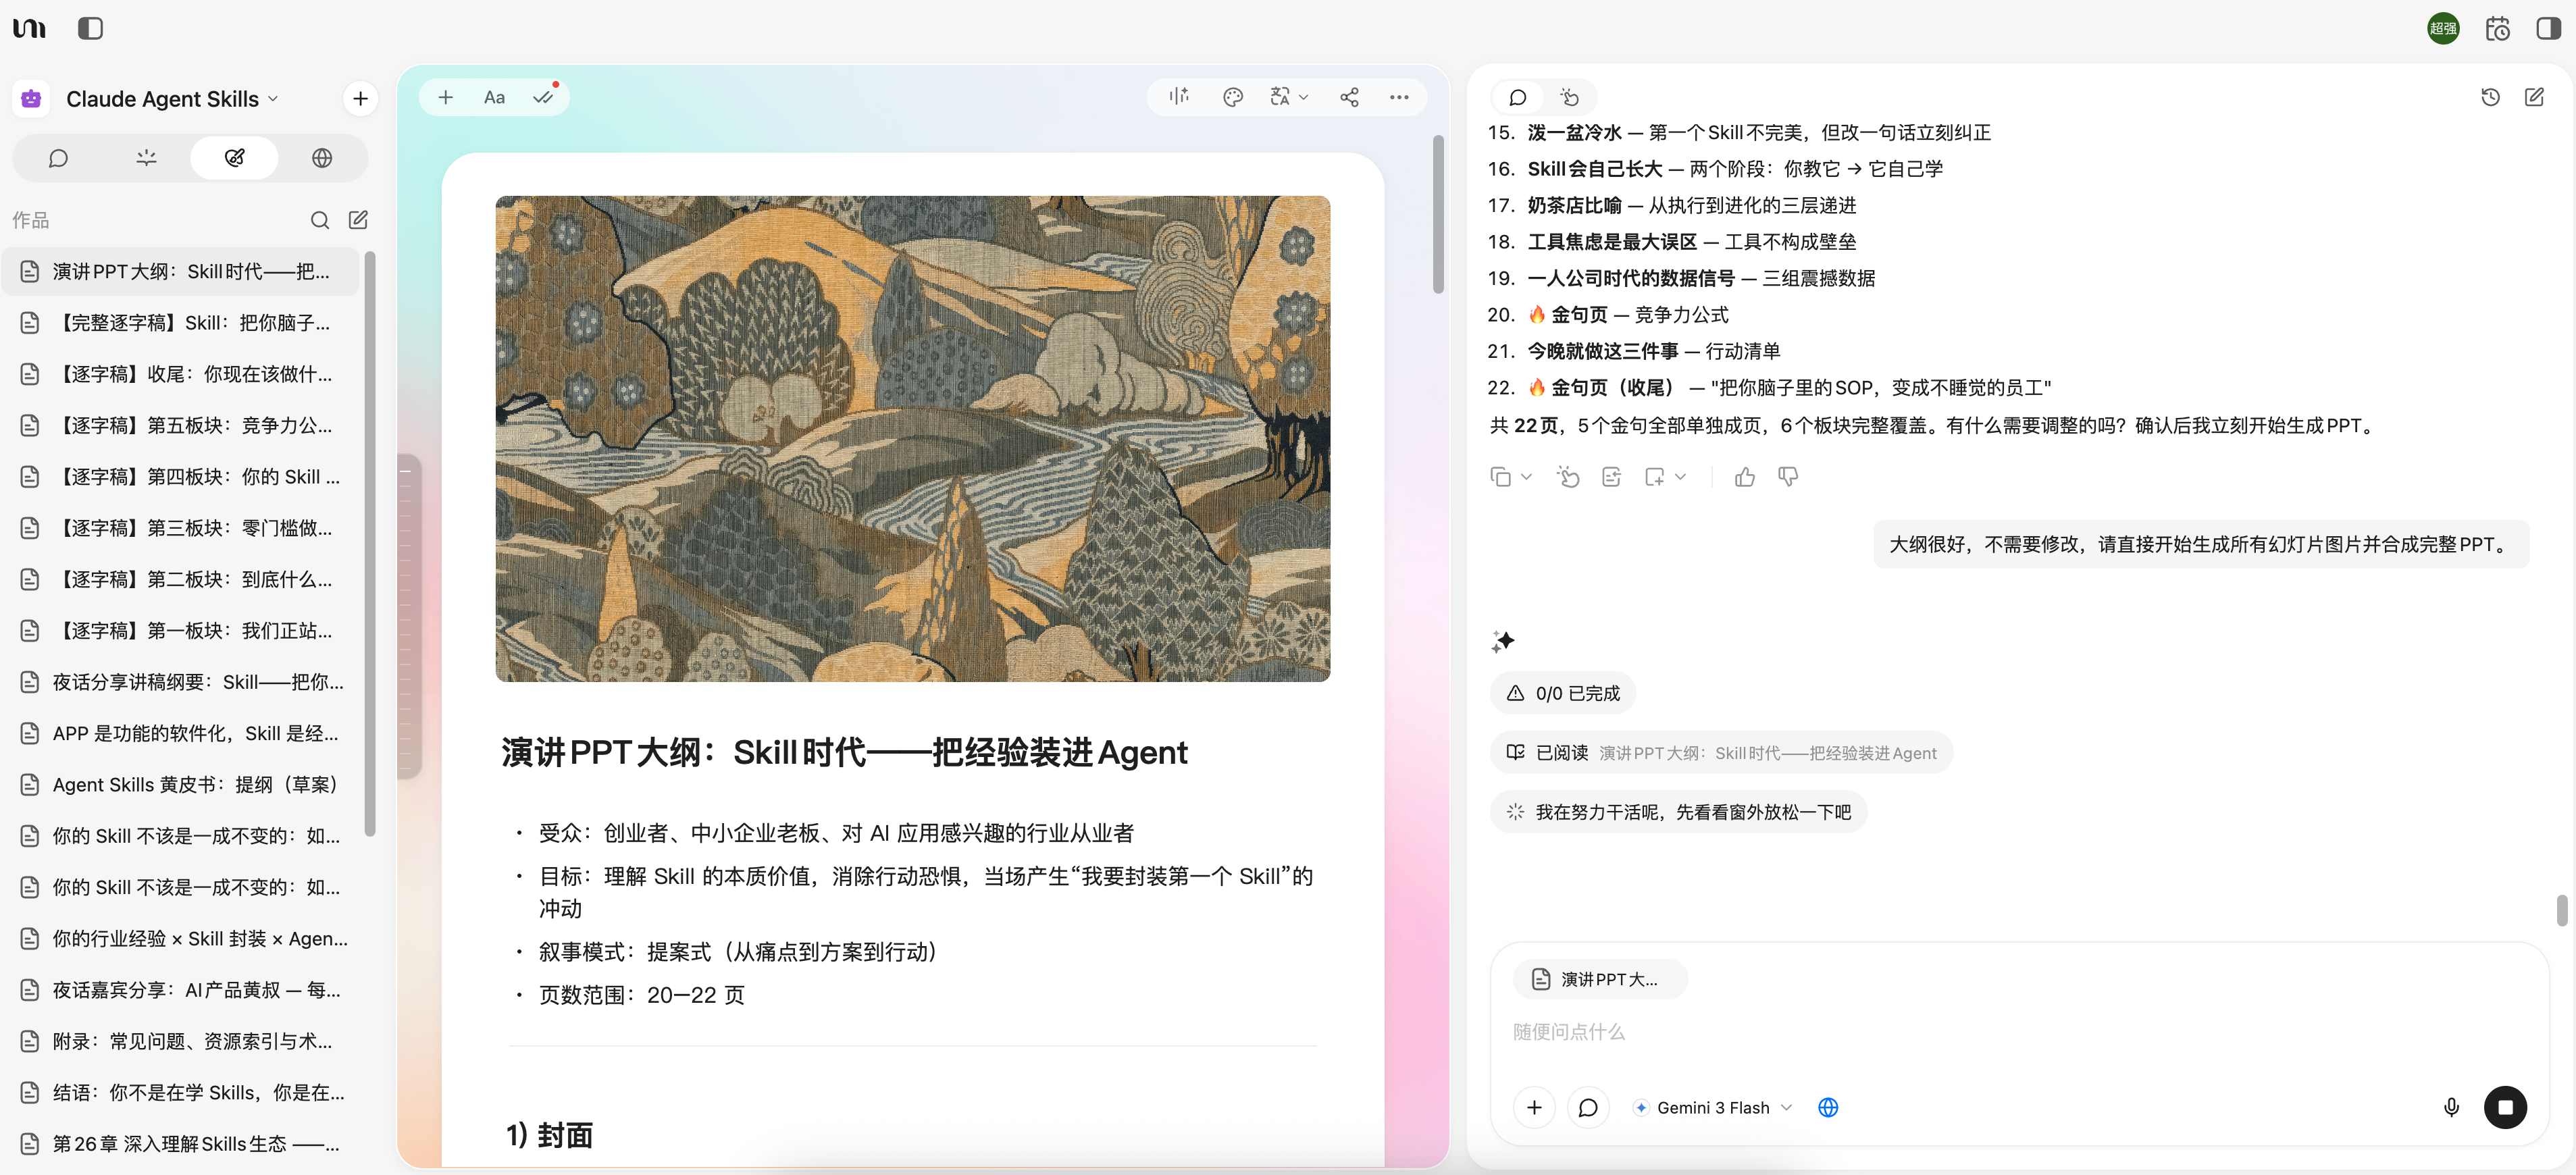Click the thumbs down feedback icon
This screenshot has height=1175, width=2576.
click(x=1788, y=477)
